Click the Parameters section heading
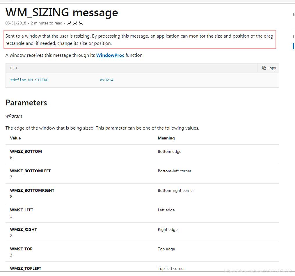Screen dimensions: 295x276 (x=26, y=102)
